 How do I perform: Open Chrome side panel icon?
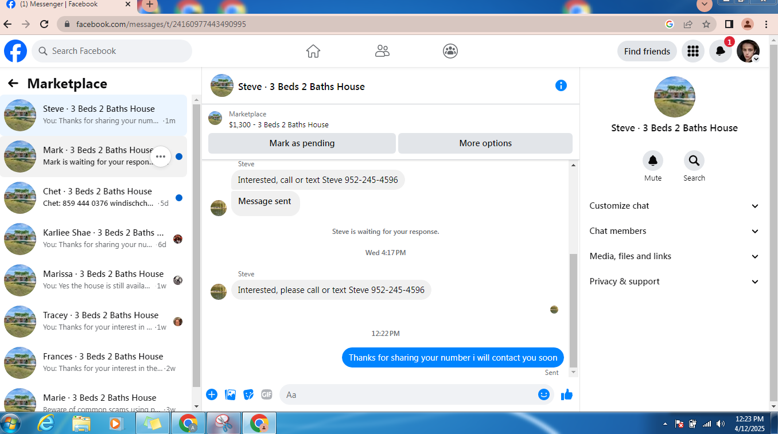[729, 24]
